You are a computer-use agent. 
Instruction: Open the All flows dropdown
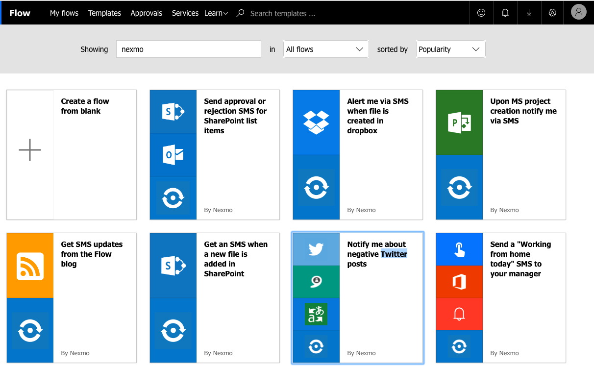tap(325, 49)
